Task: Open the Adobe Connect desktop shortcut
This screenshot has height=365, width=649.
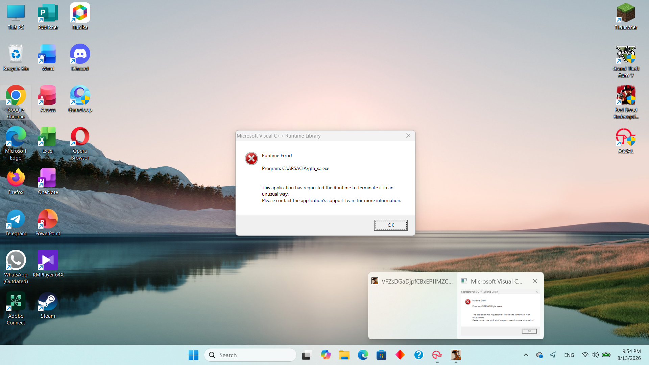Action: (x=16, y=308)
